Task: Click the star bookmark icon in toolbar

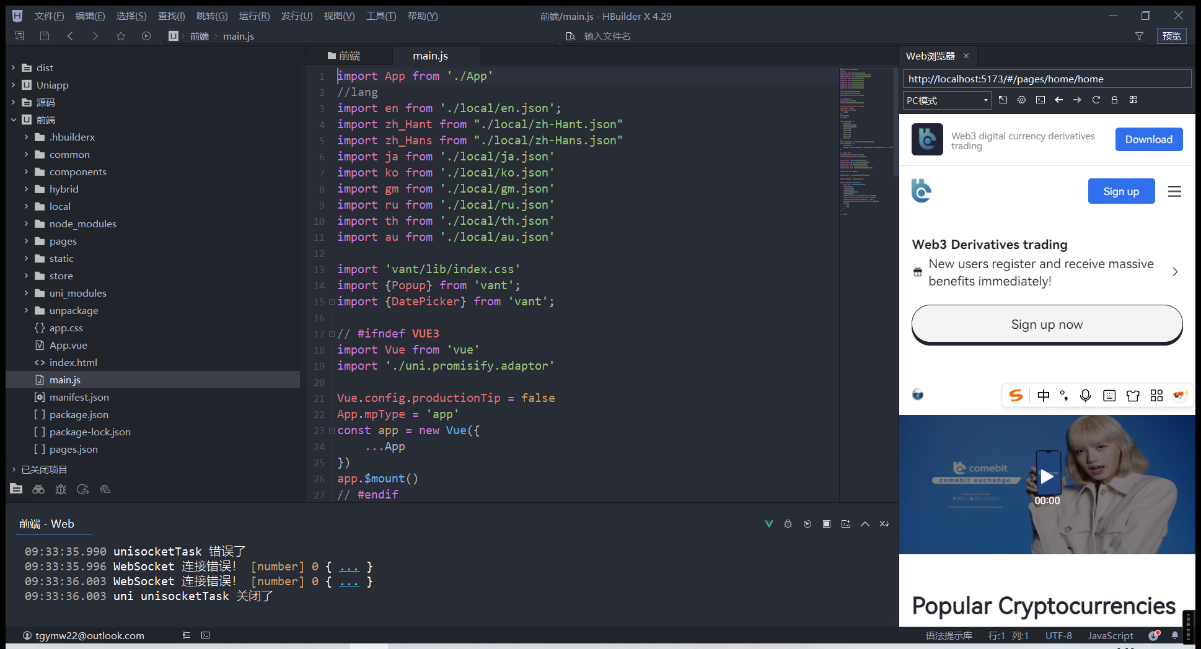Action: click(121, 36)
